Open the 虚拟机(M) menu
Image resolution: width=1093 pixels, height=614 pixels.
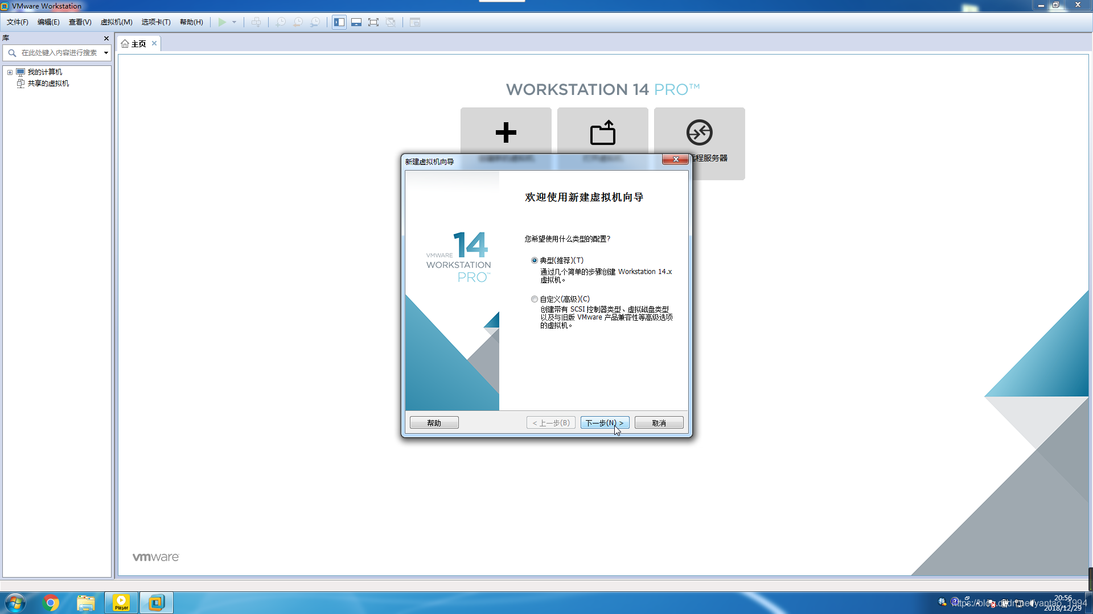[x=117, y=22]
